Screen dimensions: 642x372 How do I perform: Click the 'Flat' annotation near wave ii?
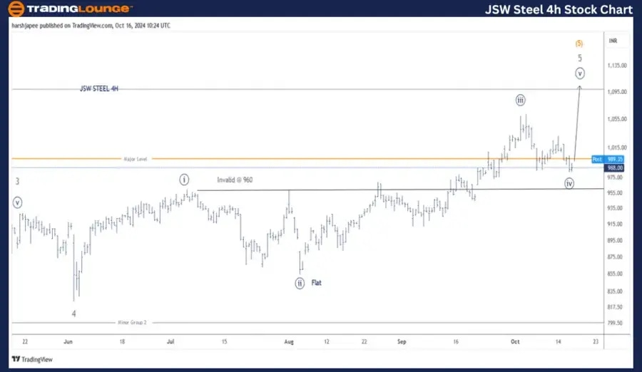pyautogui.click(x=317, y=283)
